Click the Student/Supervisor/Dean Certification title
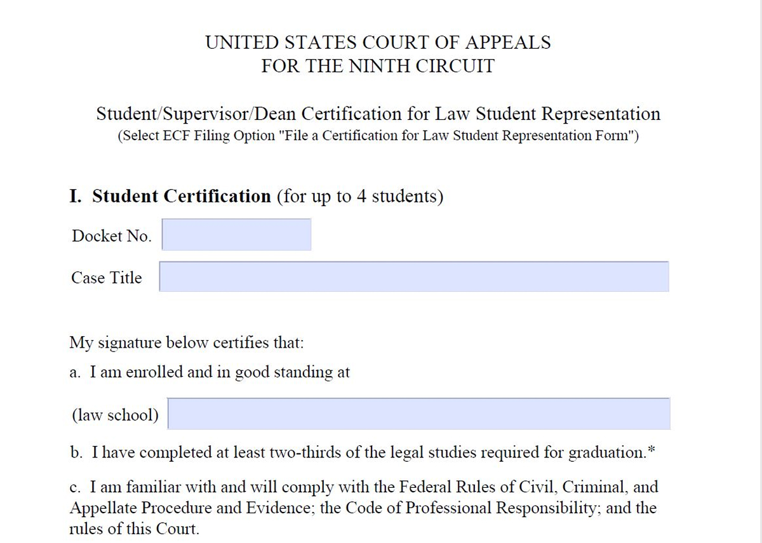Viewport: 762px width, 543px height. point(378,114)
